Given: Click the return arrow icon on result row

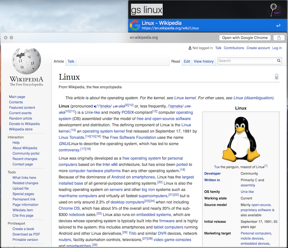Looking at the screenshot, I should pos(278,26).
